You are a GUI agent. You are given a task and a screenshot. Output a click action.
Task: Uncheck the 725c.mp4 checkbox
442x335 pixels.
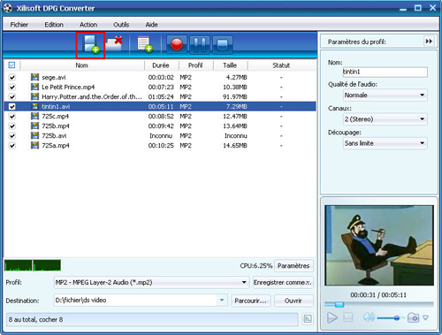pos(12,117)
